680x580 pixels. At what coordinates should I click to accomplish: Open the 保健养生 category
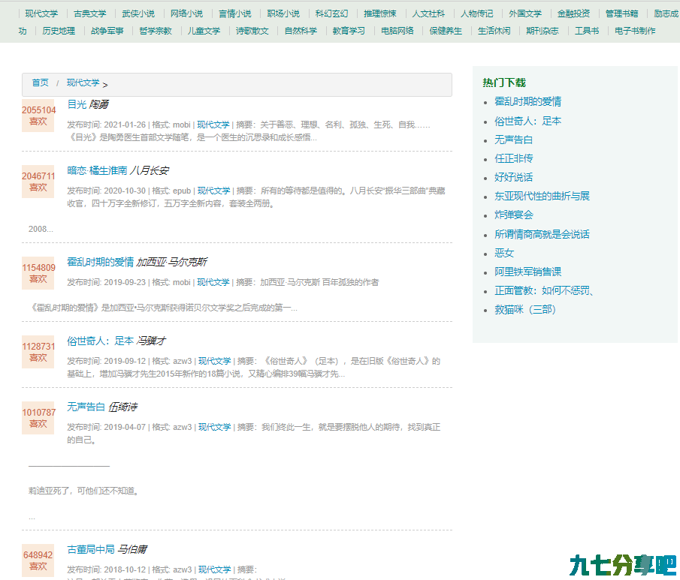point(446,31)
